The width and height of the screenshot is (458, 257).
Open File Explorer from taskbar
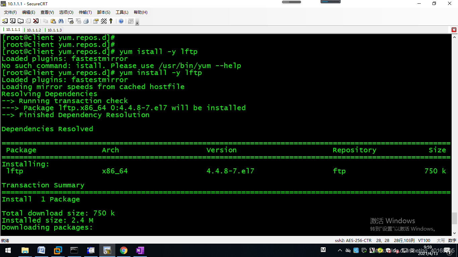(x=25, y=250)
